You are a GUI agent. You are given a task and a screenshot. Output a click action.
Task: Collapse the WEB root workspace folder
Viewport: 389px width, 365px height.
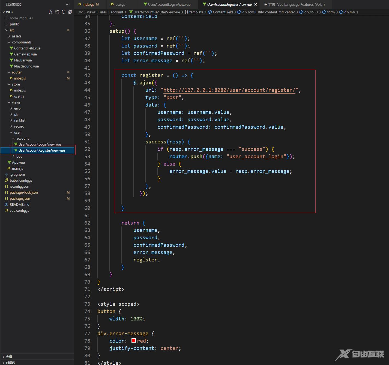[x=9, y=12]
